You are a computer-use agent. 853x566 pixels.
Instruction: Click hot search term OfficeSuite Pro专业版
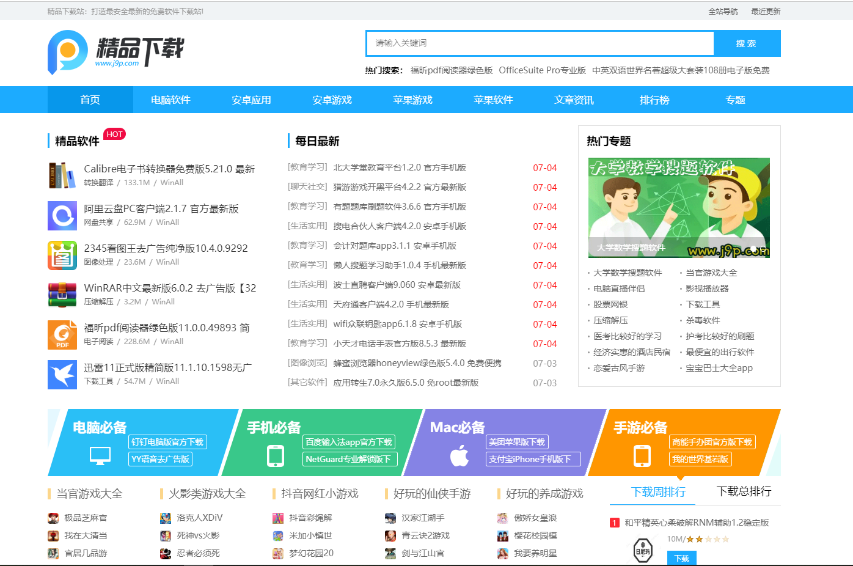click(x=543, y=70)
